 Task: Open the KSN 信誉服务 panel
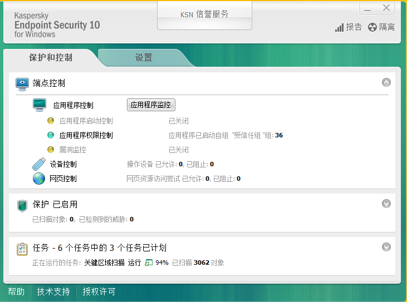pos(204,16)
